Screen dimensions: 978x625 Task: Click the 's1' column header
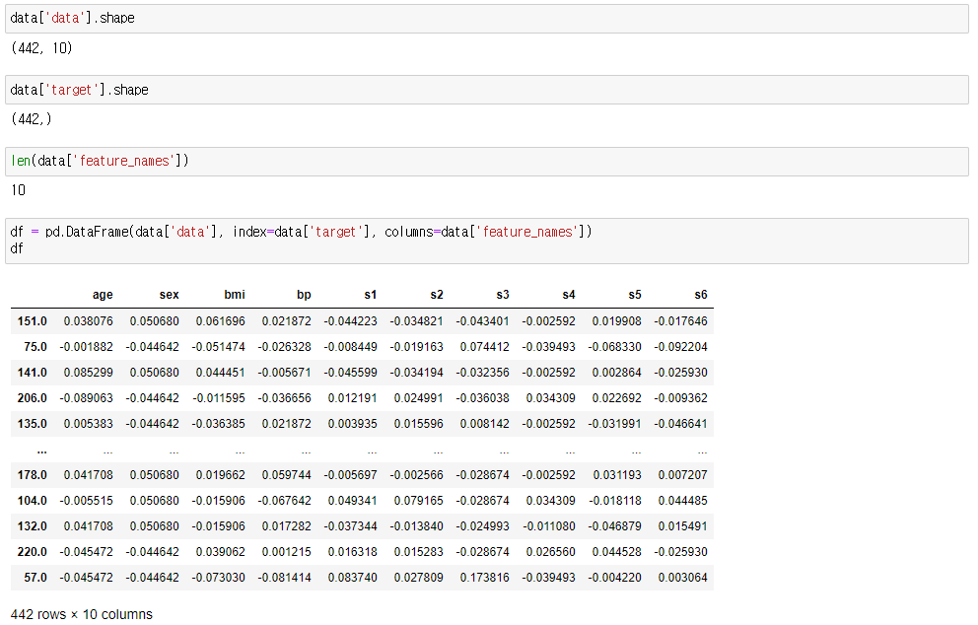[x=371, y=295]
